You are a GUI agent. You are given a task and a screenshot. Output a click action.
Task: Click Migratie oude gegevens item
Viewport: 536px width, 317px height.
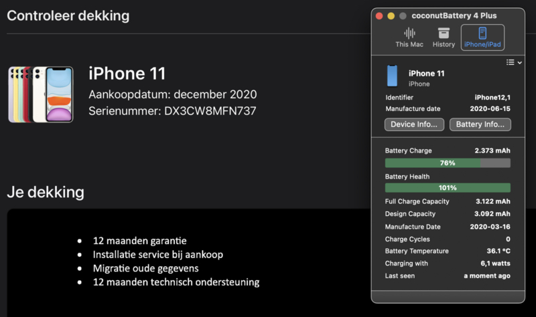pos(145,268)
